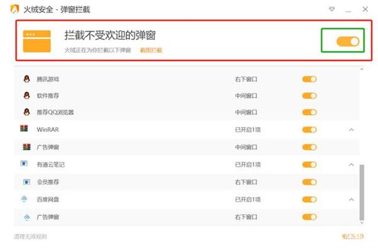Click the 火绒正在为你拦截以下弹窗 subtitle
The width and height of the screenshot is (378, 248).
(x=98, y=50)
